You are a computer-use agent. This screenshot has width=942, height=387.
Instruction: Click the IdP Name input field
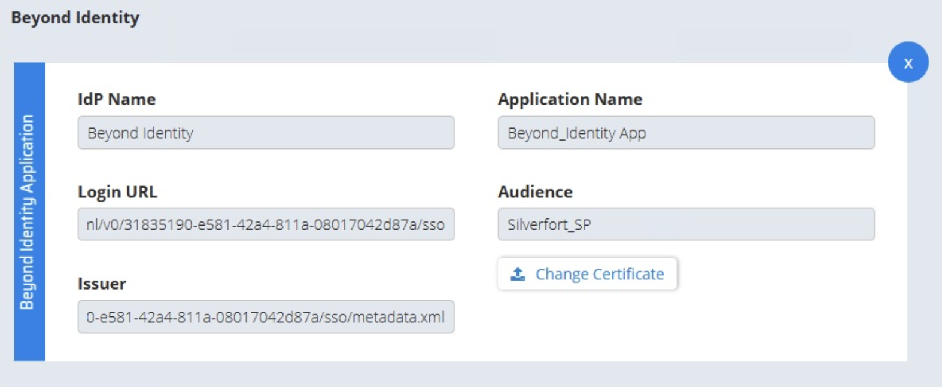click(266, 133)
